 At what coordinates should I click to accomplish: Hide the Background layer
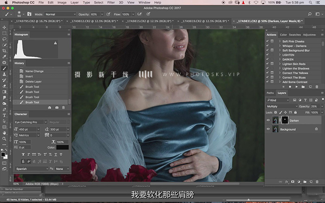(268, 129)
